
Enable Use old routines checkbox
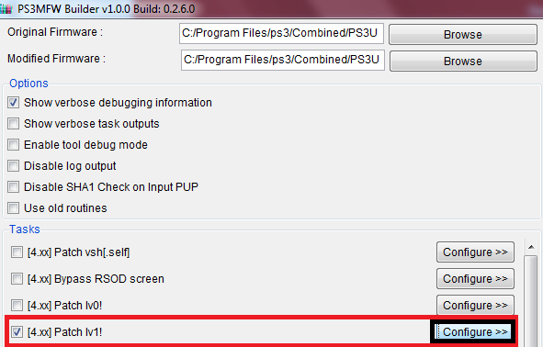click(x=14, y=207)
